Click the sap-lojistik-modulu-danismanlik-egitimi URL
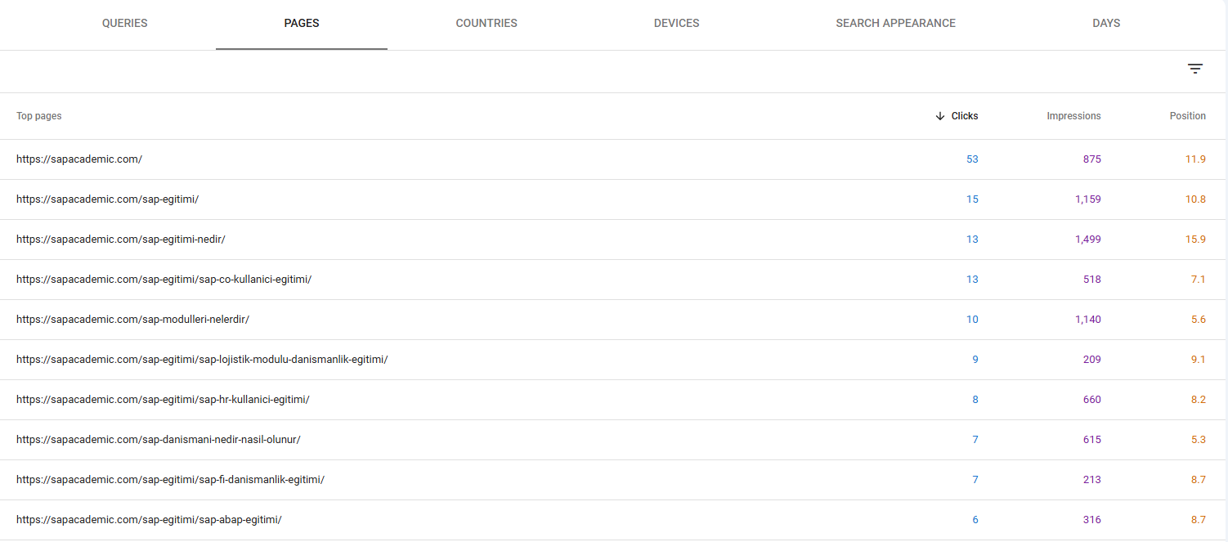1228x542 pixels. click(x=202, y=360)
